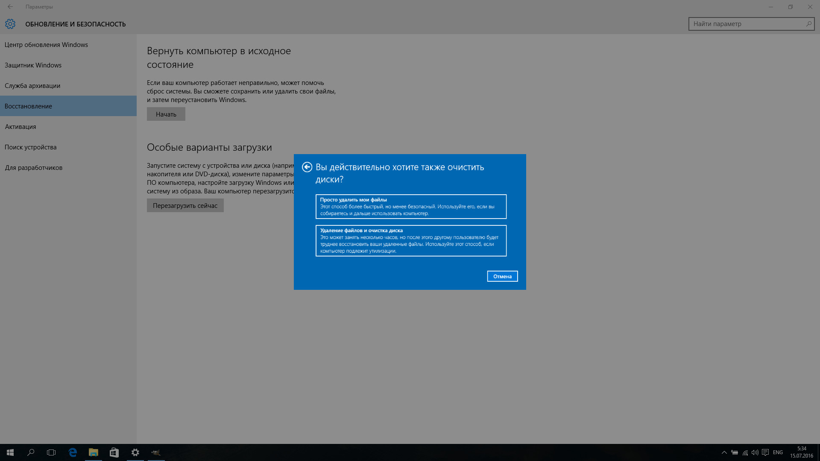820x461 pixels.
Task: Click the settings gear icon in header
Action: tap(10, 24)
